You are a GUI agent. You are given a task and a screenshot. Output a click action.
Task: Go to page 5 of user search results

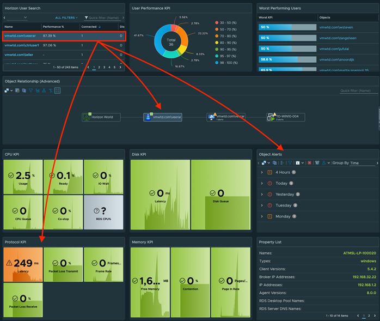pos(114,67)
